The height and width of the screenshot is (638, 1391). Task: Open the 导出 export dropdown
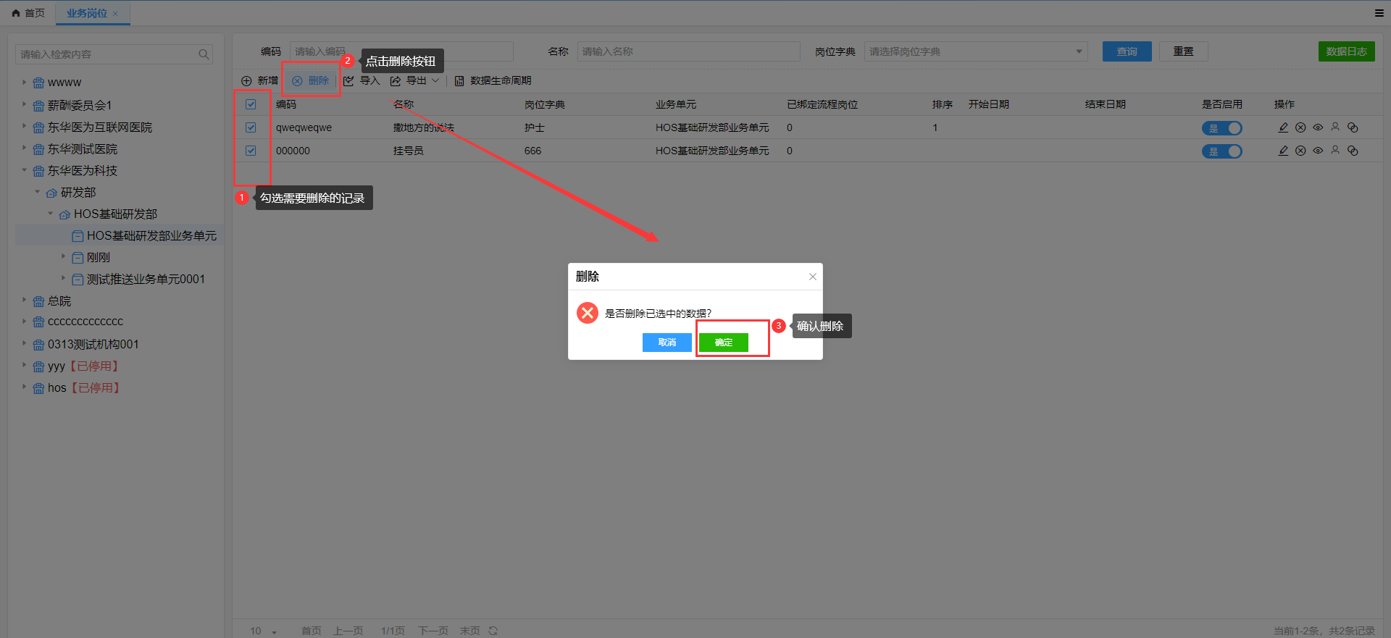coord(414,80)
